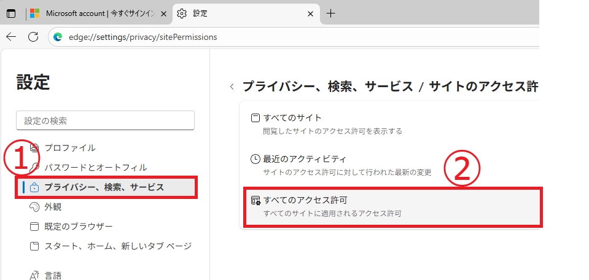The height and width of the screenshot is (280, 589).
Task: Click the 設定の検索 search box
Action: [105, 121]
